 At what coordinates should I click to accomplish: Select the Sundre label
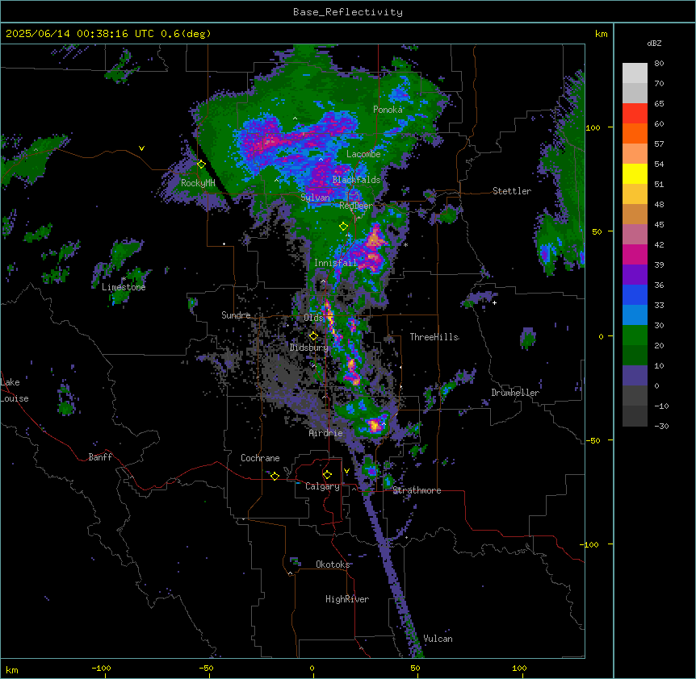[x=236, y=315]
